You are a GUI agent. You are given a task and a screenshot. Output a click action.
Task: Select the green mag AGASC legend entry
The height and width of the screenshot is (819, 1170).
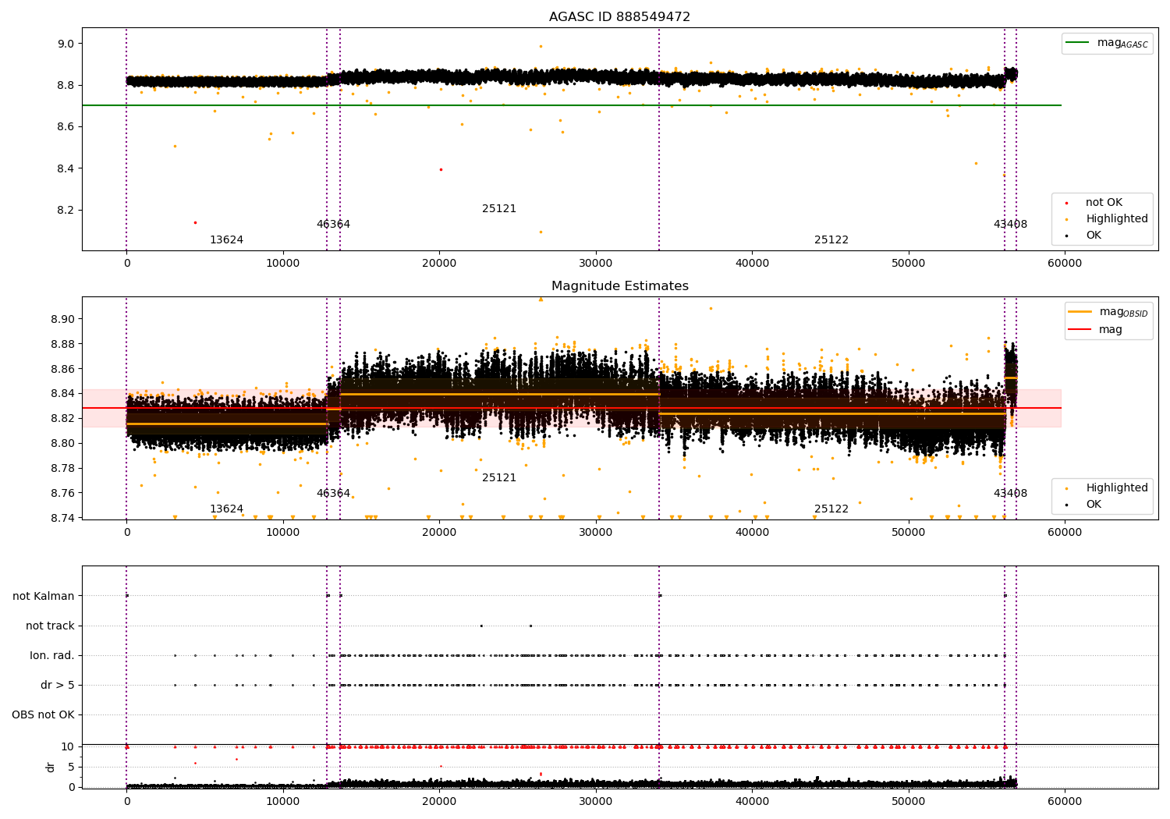coord(1107,43)
